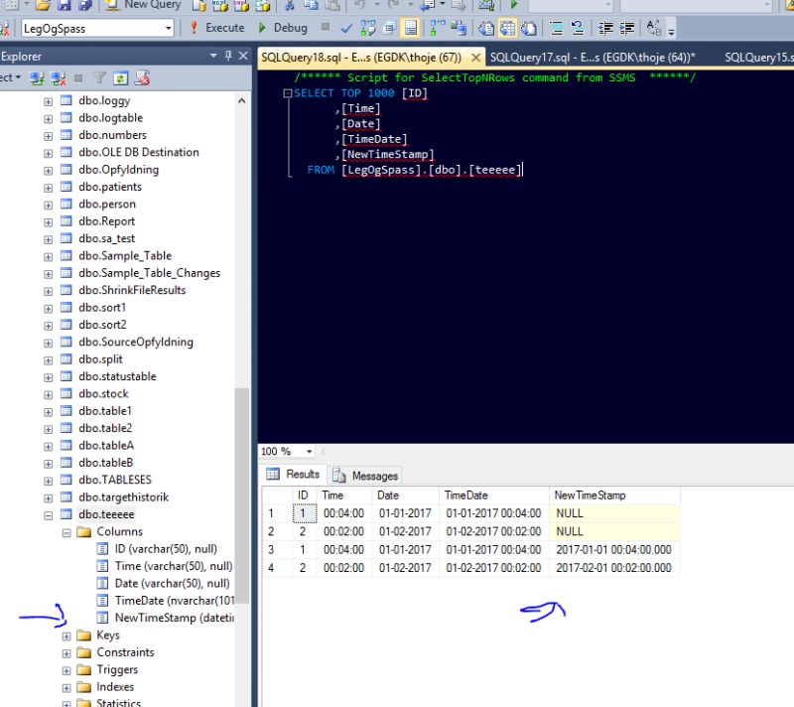Open the LegOgSpass database dropdown
794x707 pixels.
[169, 28]
